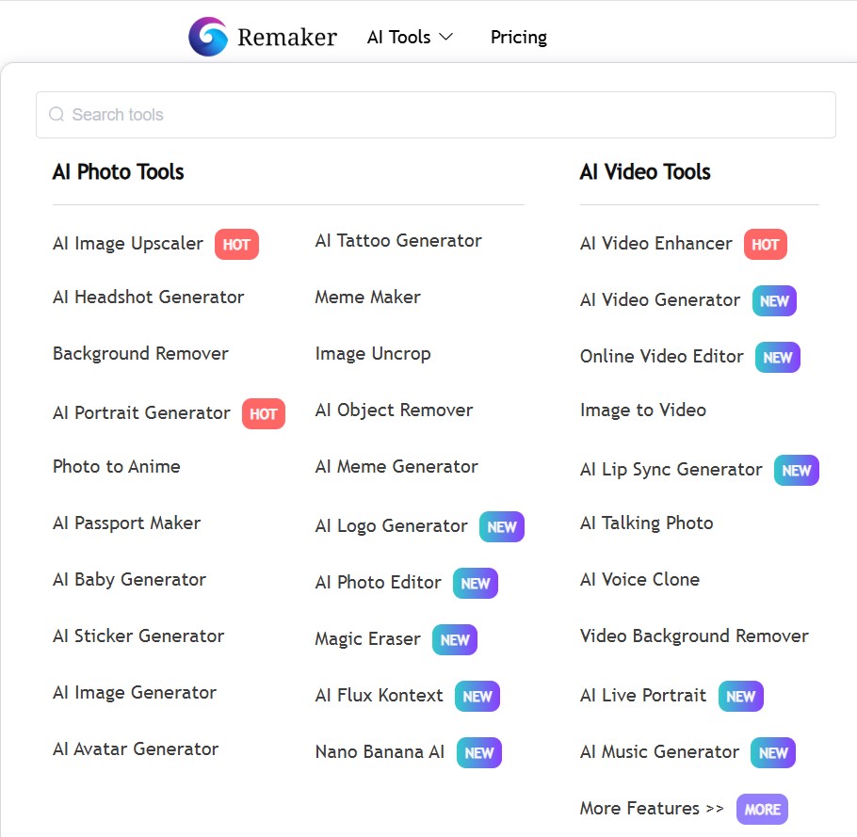
Task: Click the NEW badge next to Nano Banana AI
Action: click(479, 753)
